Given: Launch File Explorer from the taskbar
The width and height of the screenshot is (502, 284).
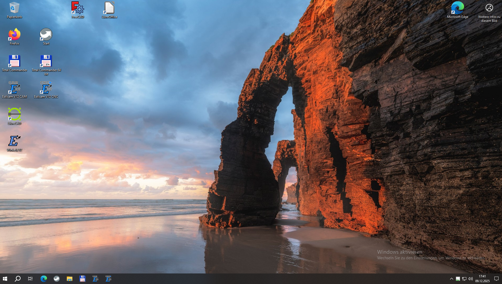Looking at the screenshot, I should (69, 279).
